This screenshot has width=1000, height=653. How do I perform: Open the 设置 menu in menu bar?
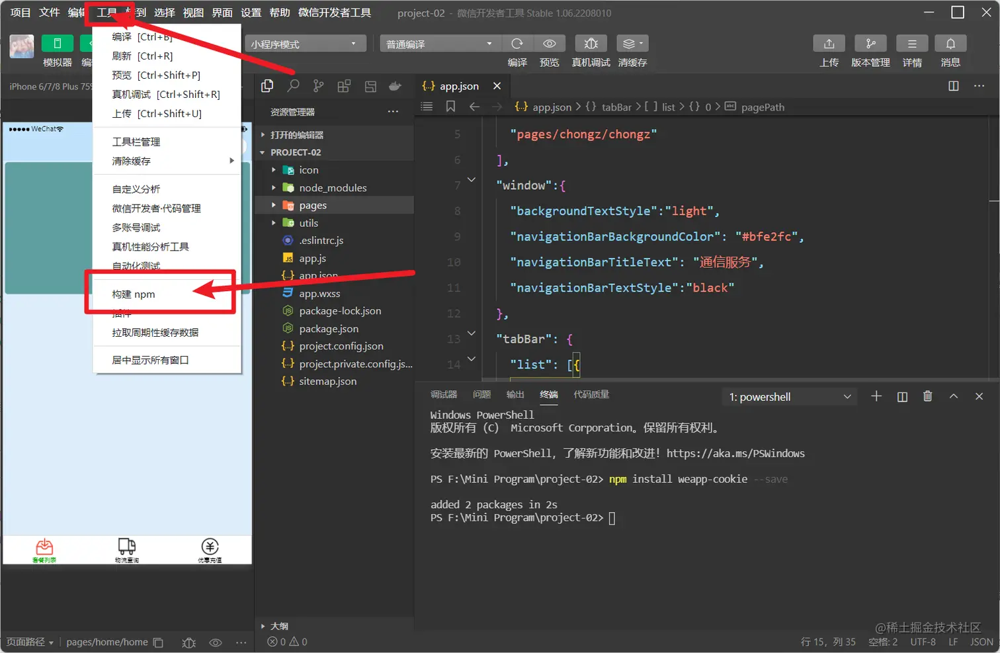coord(251,13)
